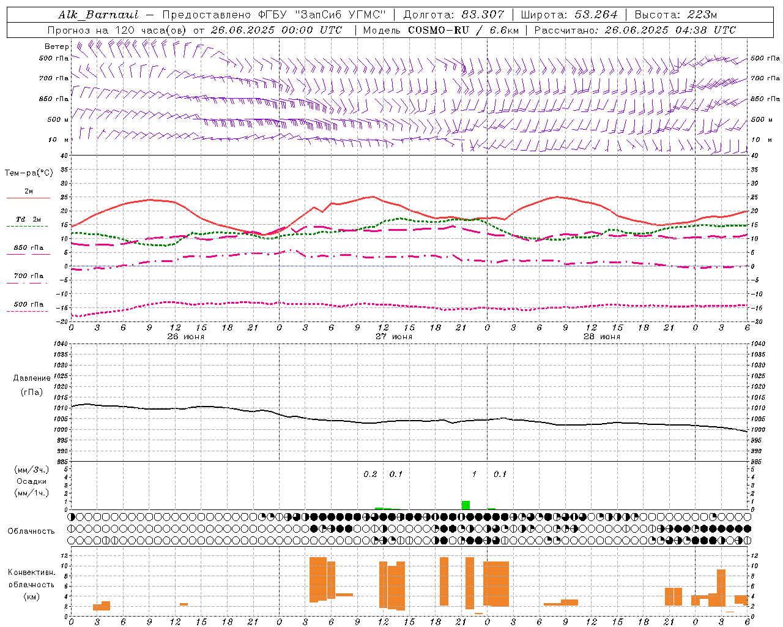This screenshot has width=783, height=627.
Task: Click the 850 гПа entry in temperature legend
Action: click(x=29, y=248)
